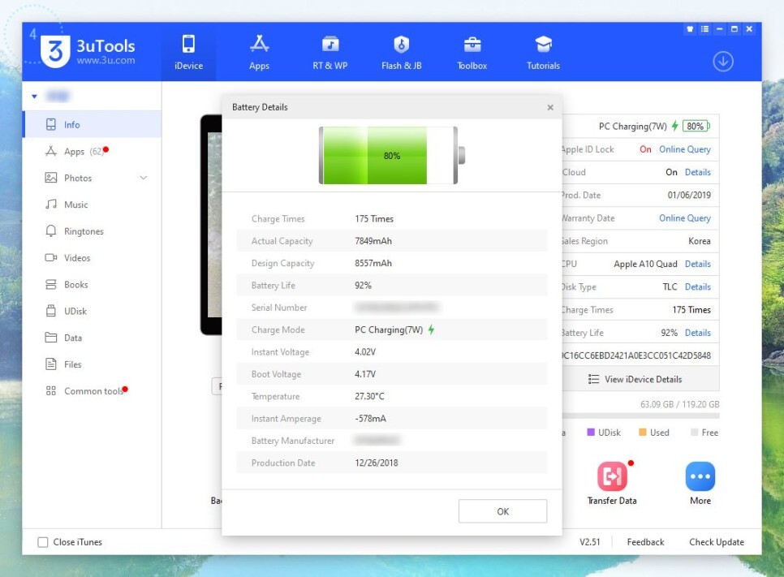Open the Apps tab in top bar
The image size is (784, 577).
(x=259, y=52)
